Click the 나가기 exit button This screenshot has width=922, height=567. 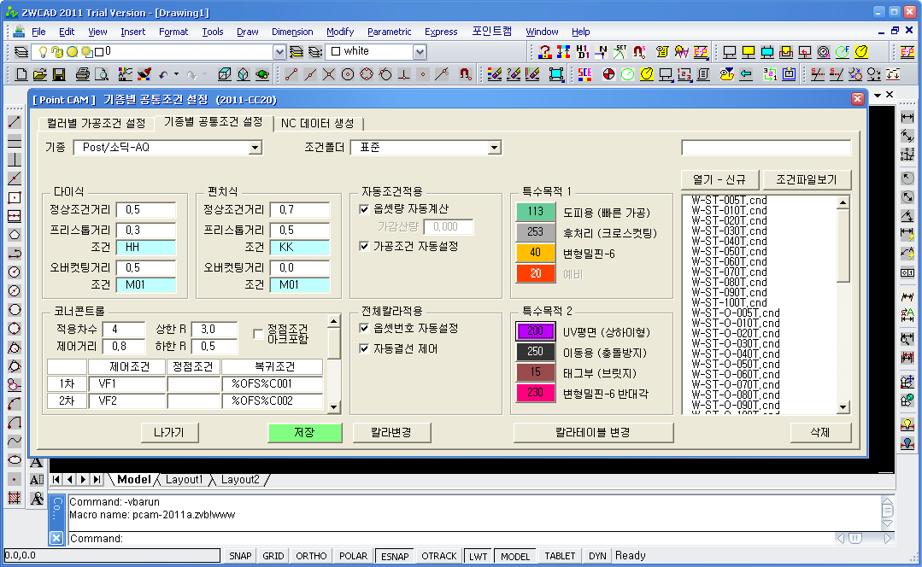tap(169, 432)
